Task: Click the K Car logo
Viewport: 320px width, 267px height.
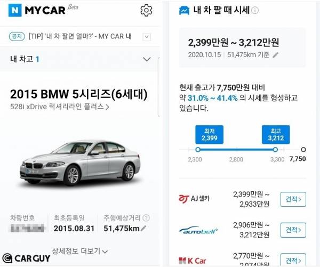Action: pyautogui.click(x=192, y=261)
